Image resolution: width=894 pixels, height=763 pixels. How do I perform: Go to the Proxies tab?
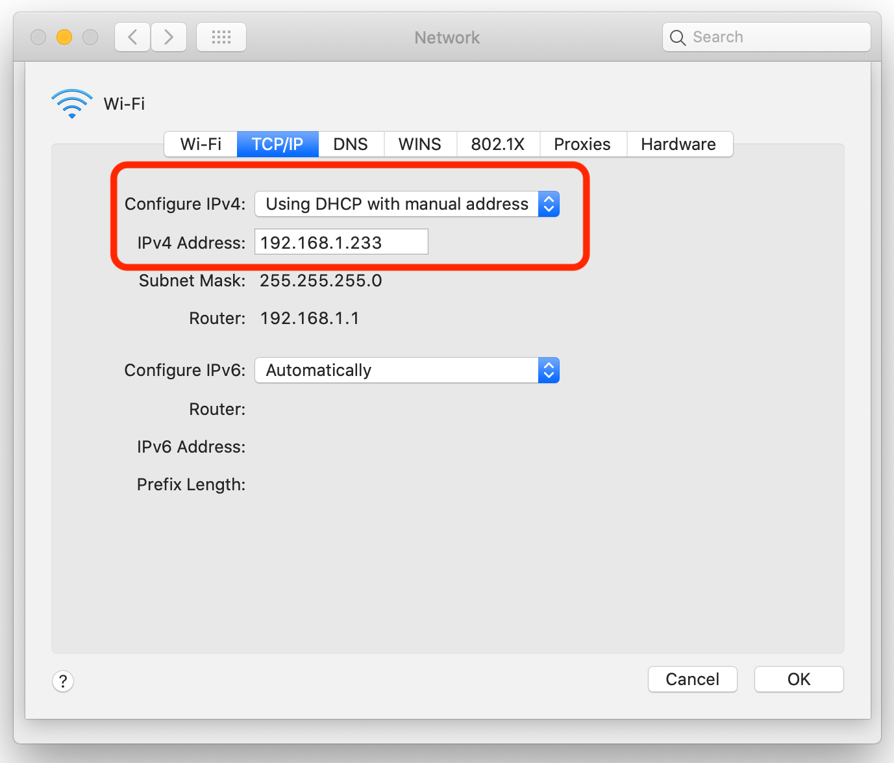point(582,144)
